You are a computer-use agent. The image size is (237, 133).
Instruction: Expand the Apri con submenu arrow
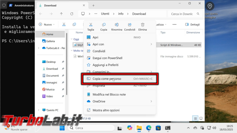coord(151,44)
